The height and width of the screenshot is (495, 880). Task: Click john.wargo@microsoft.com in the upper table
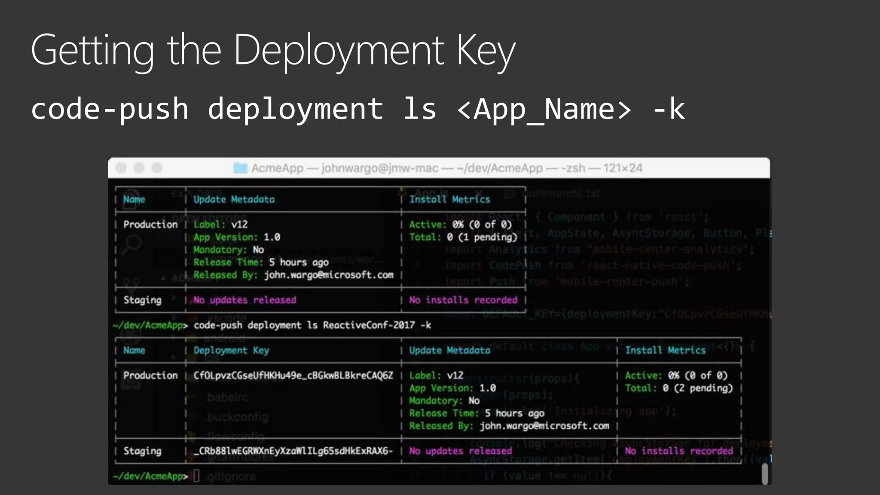(329, 275)
